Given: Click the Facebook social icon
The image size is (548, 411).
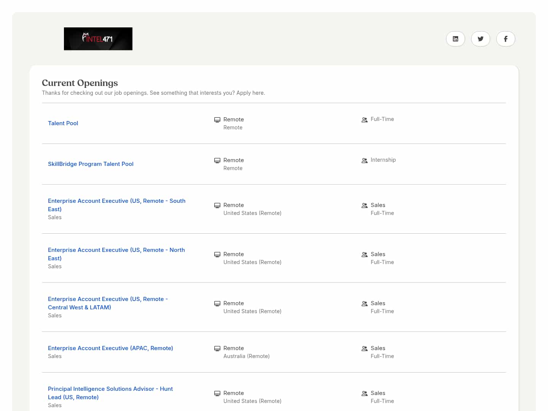Looking at the screenshot, I should click(x=505, y=38).
